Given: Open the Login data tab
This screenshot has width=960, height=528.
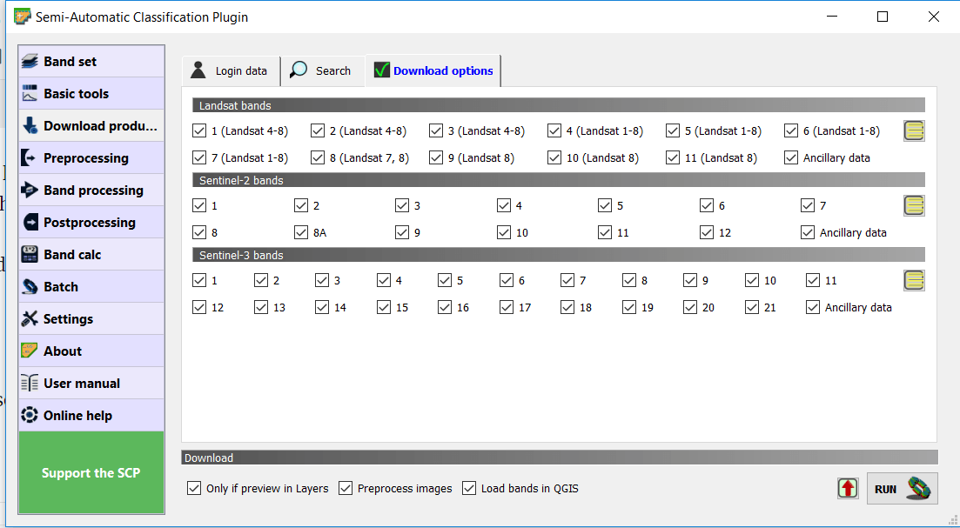Looking at the screenshot, I should pos(232,70).
